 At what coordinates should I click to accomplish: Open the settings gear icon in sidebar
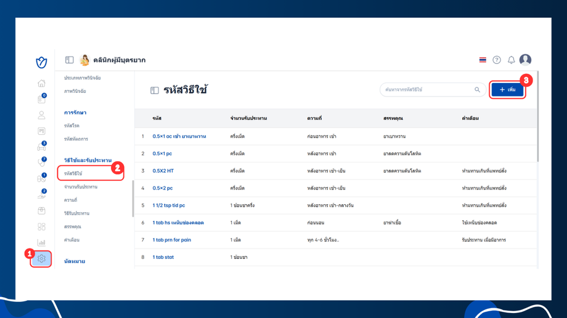(x=41, y=259)
